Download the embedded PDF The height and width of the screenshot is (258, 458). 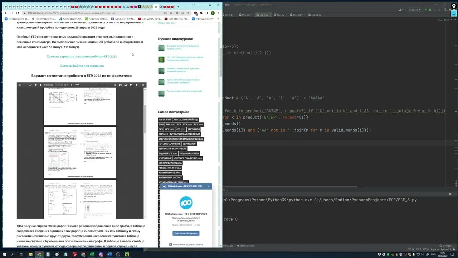tap(131, 85)
